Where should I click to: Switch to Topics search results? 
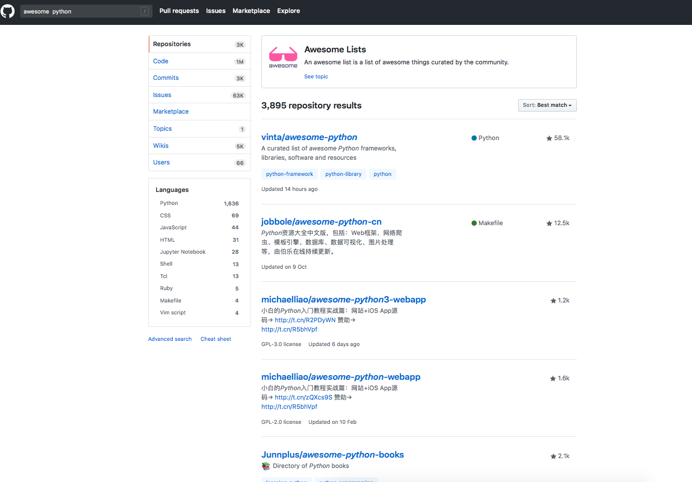tap(200, 129)
